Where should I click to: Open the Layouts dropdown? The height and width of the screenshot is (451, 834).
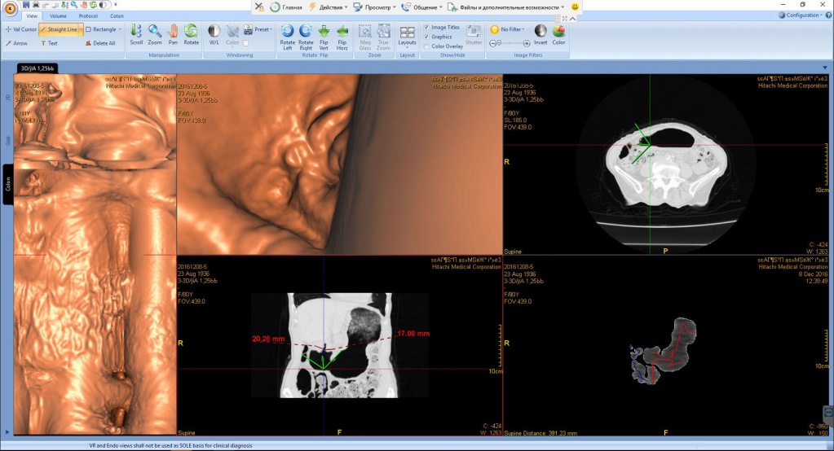tap(407, 35)
